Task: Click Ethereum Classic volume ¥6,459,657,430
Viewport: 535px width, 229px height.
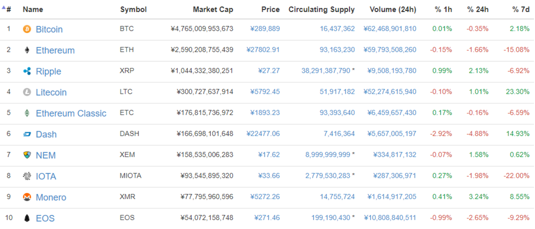Action: click(x=392, y=113)
